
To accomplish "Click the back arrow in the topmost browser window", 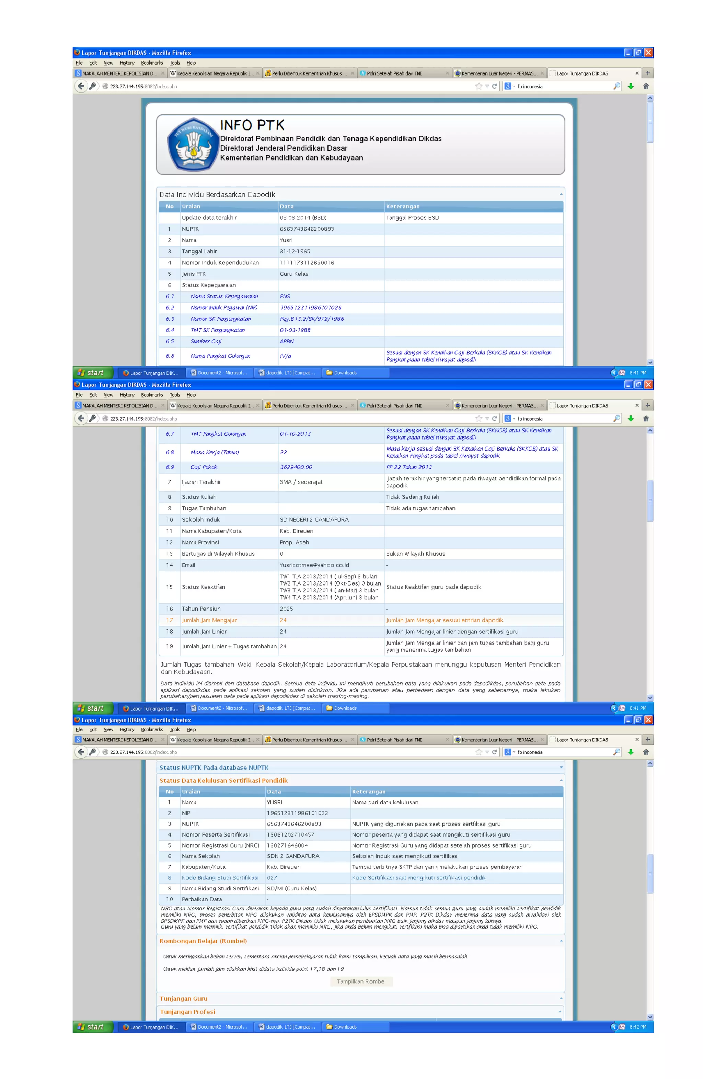I will click(81, 86).
